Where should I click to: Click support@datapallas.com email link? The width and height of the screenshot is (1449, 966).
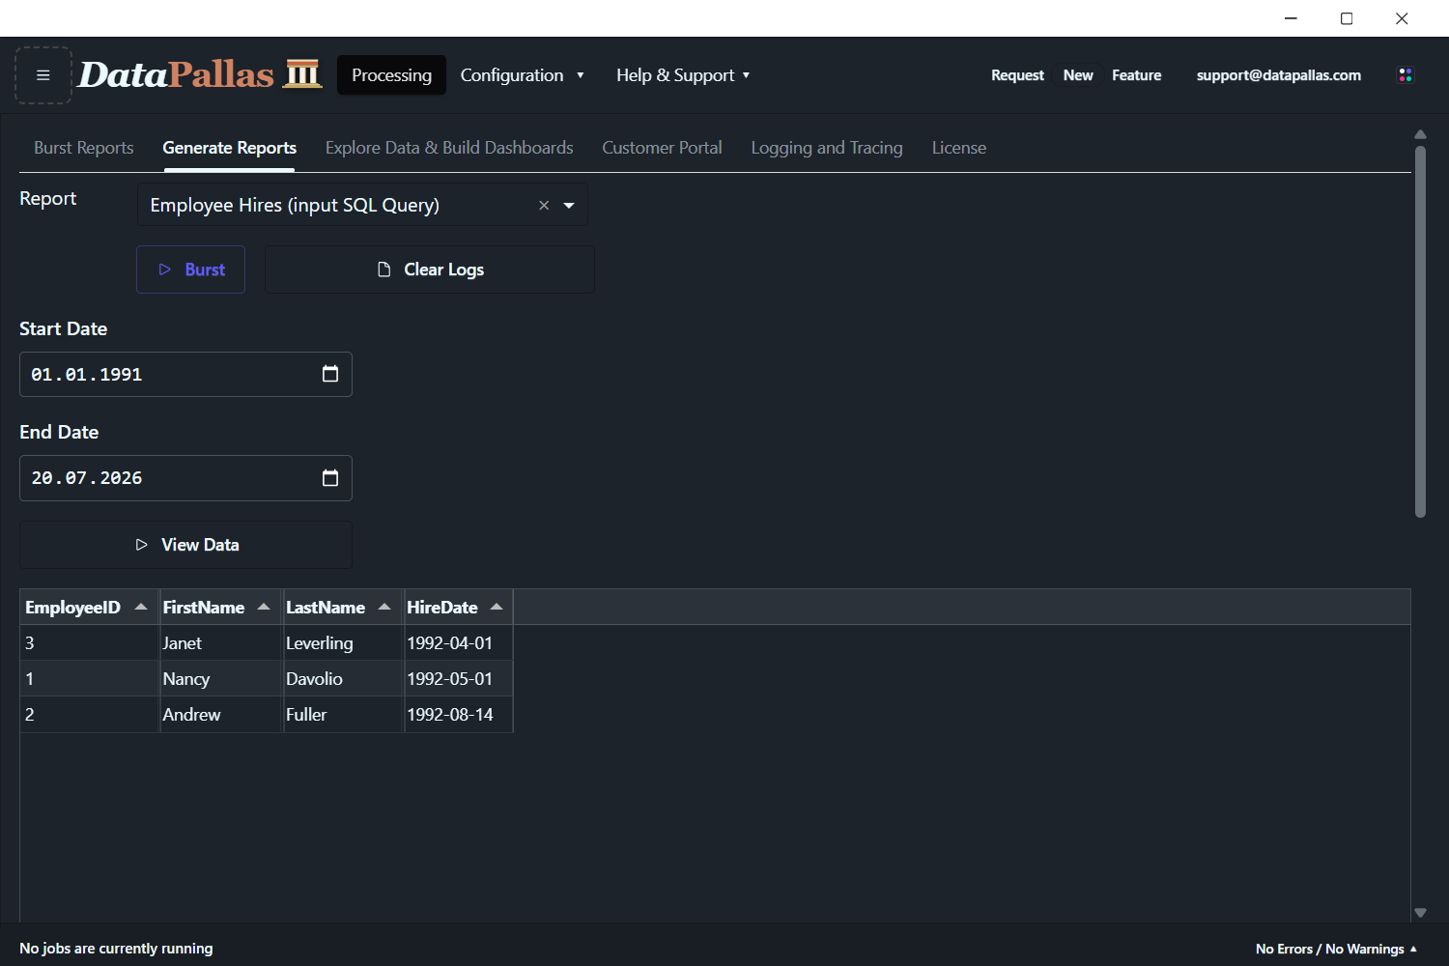click(x=1279, y=75)
